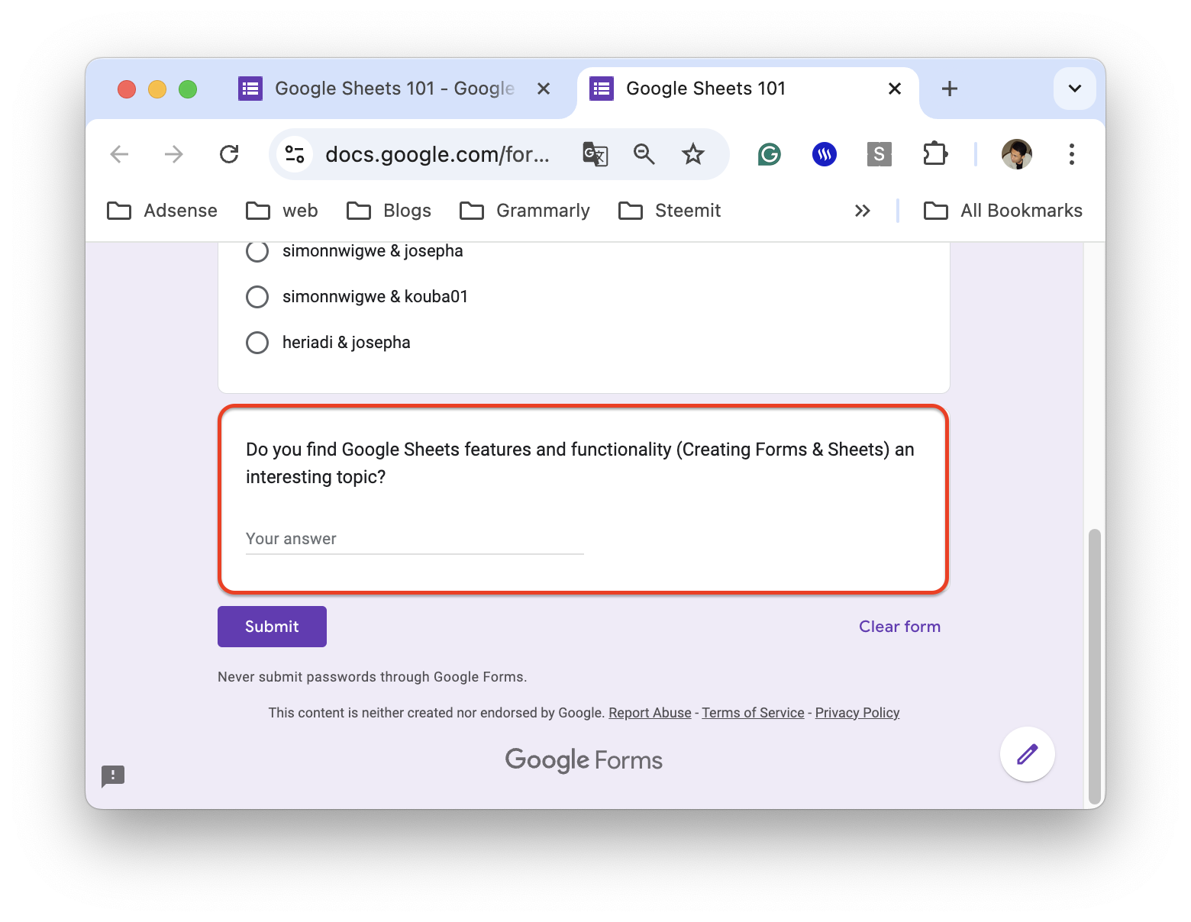Open the Adsense bookmarks folder

click(x=162, y=211)
